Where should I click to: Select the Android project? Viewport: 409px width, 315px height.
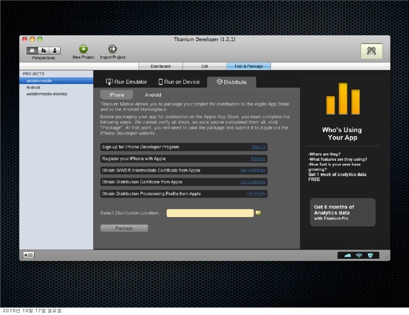tap(56, 87)
